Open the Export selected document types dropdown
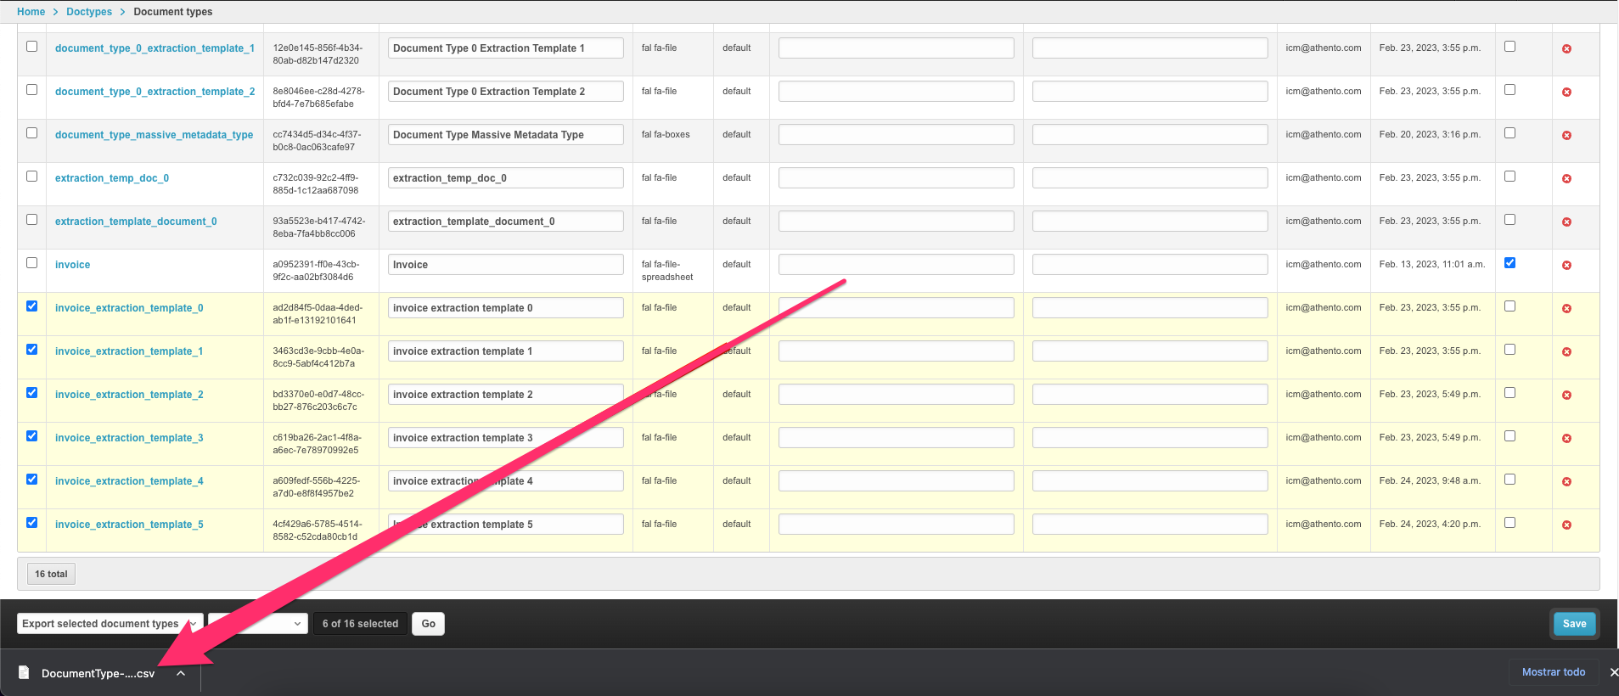The image size is (1619, 696). 110,624
